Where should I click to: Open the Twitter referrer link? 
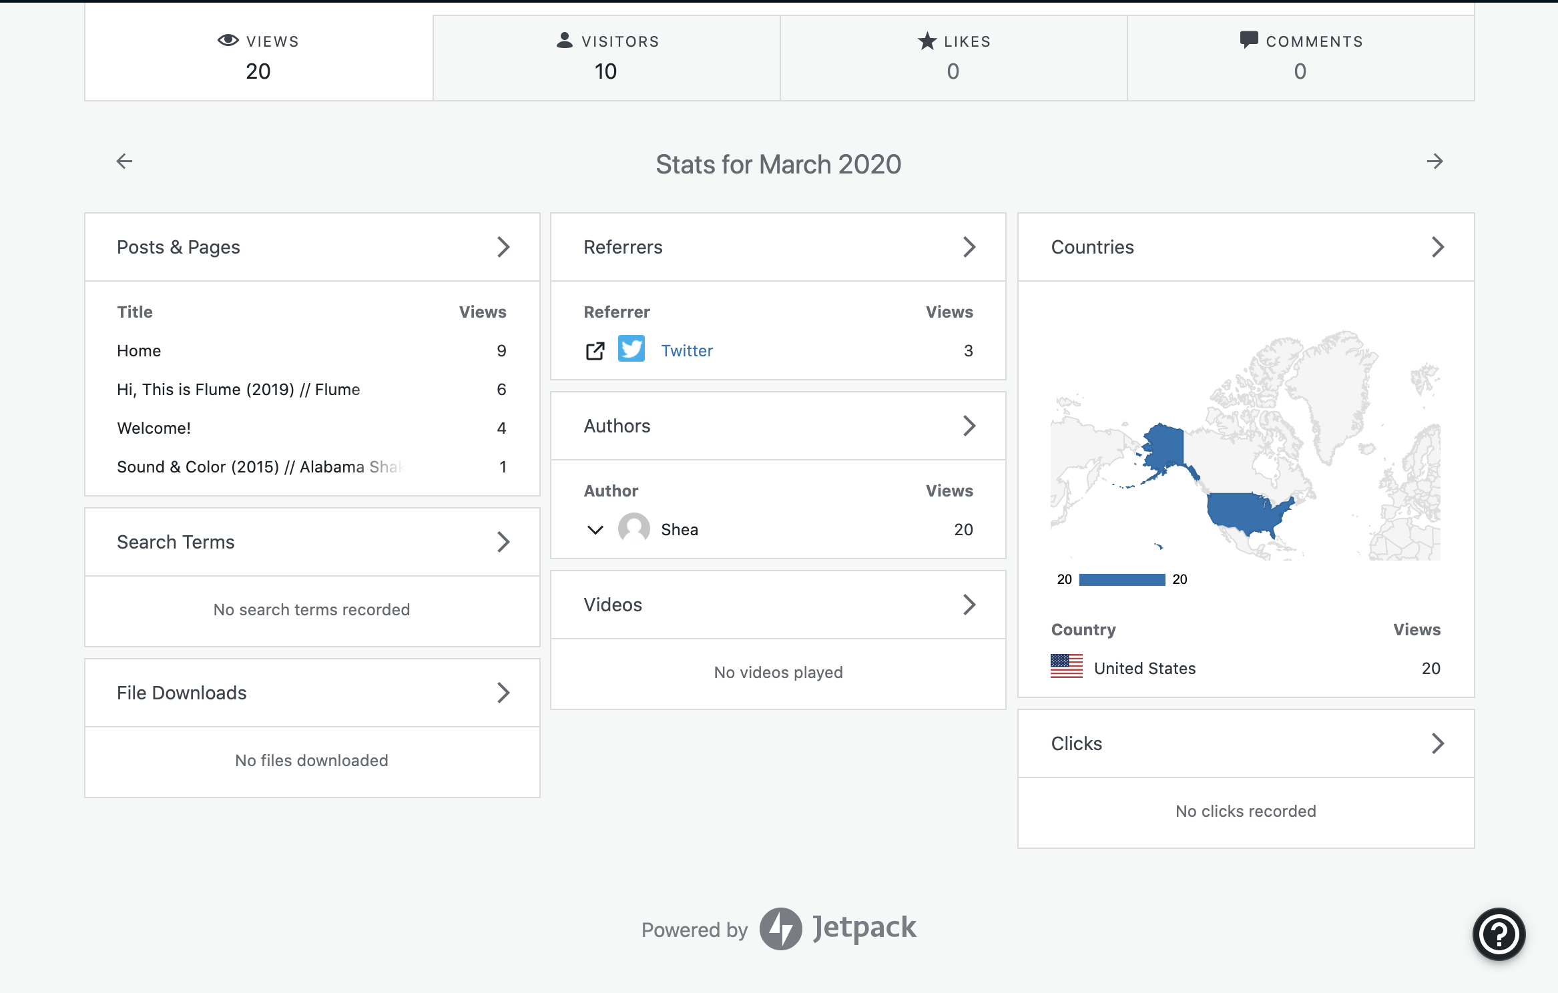point(686,351)
